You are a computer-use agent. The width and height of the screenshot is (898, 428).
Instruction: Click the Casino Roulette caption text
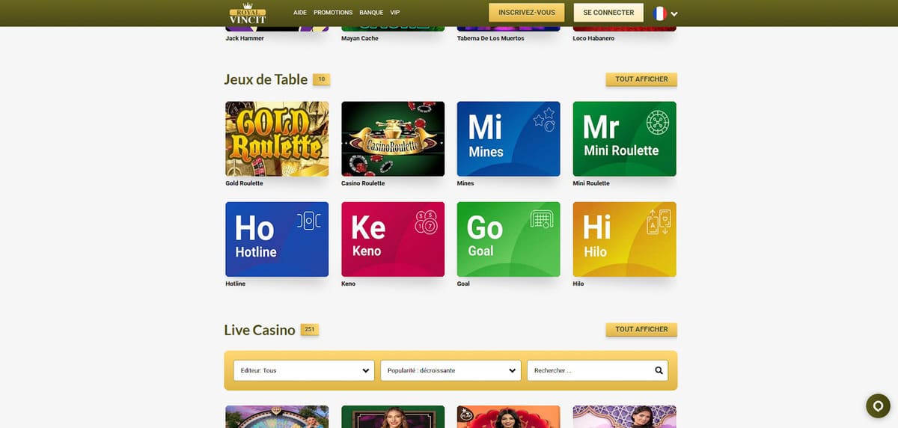363,183
